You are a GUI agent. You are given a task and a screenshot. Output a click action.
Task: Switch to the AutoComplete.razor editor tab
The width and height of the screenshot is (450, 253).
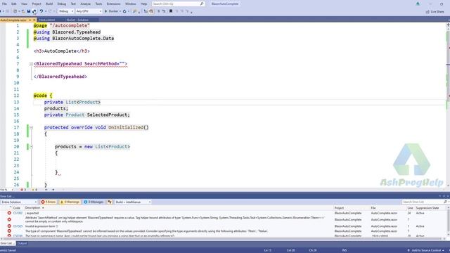[x=13, y=20]
